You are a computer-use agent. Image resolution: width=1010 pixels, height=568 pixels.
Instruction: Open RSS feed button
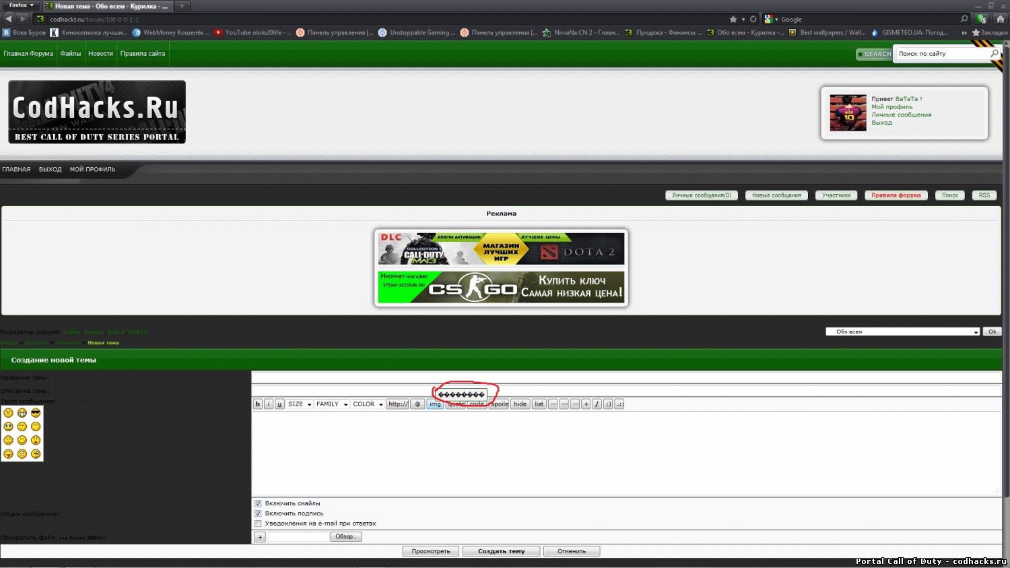[x=984, y=195]
